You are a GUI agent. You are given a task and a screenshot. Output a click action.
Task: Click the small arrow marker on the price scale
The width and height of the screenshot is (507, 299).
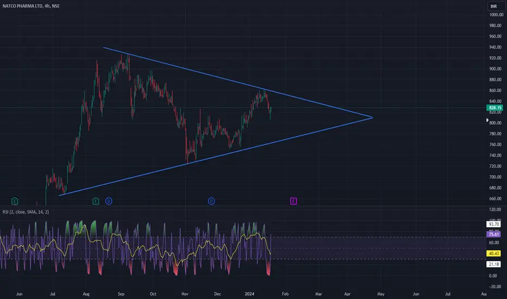(x=487, y=120)
